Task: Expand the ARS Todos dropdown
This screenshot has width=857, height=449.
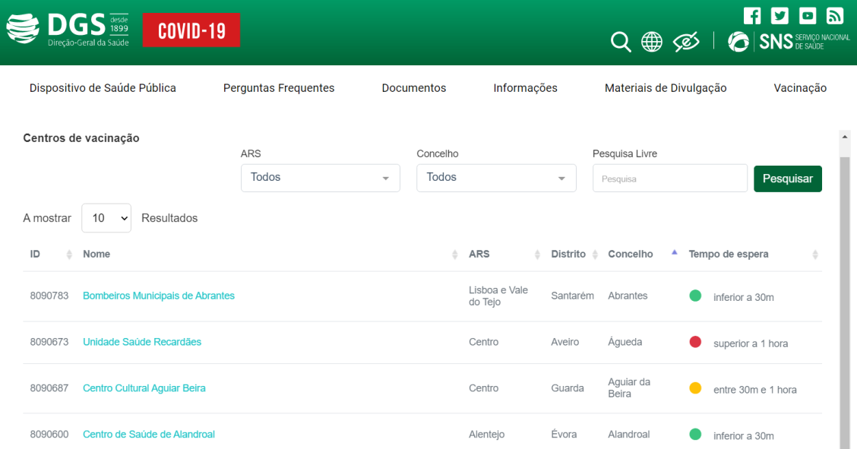Action: tap(321, 178)
